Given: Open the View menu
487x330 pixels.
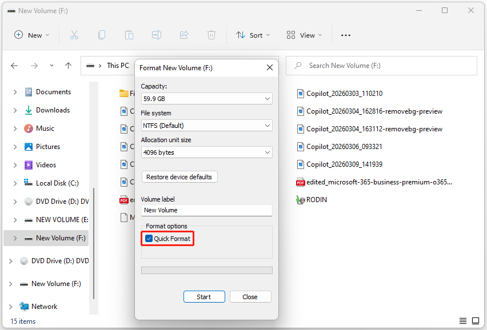Looking at the screenshot, I should pyautogui.click(x=304, y=35).
